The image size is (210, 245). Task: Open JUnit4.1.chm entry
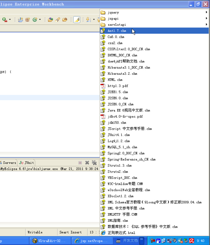click(x=154, y=135)
